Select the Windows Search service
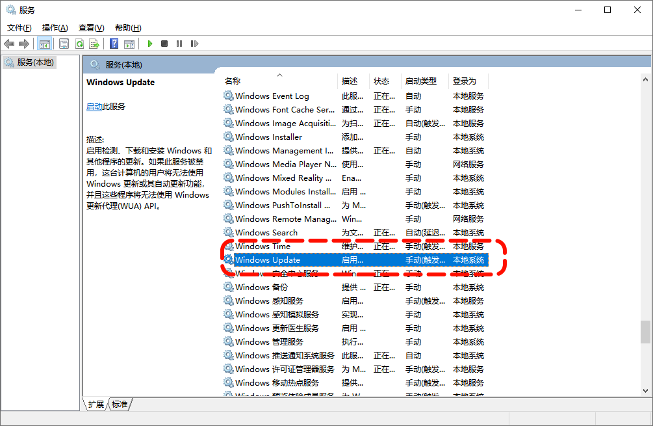 [x=355, y=232]
